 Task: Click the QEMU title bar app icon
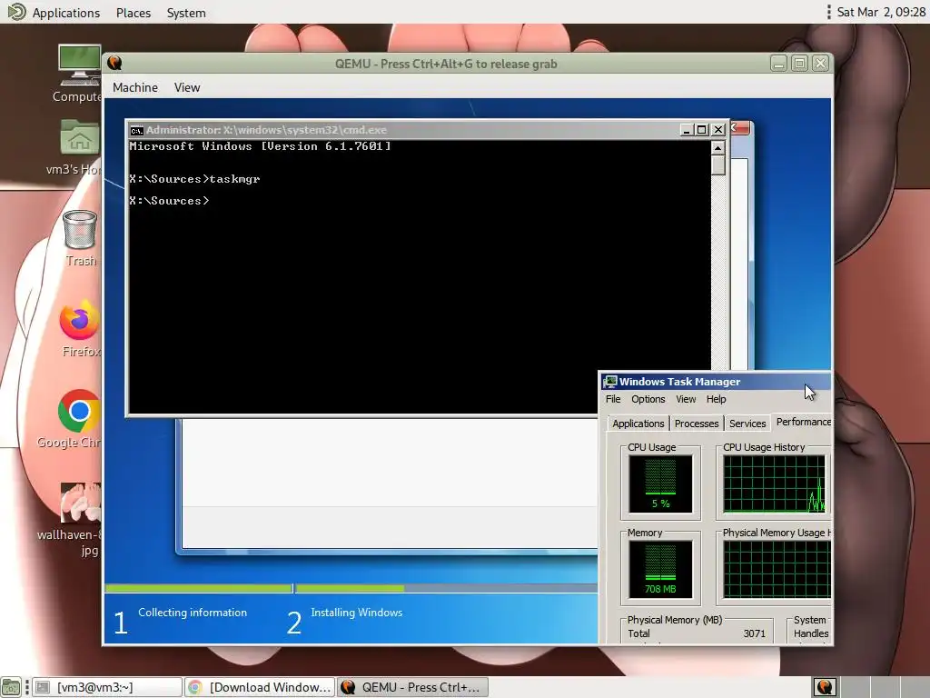(114, 63)
